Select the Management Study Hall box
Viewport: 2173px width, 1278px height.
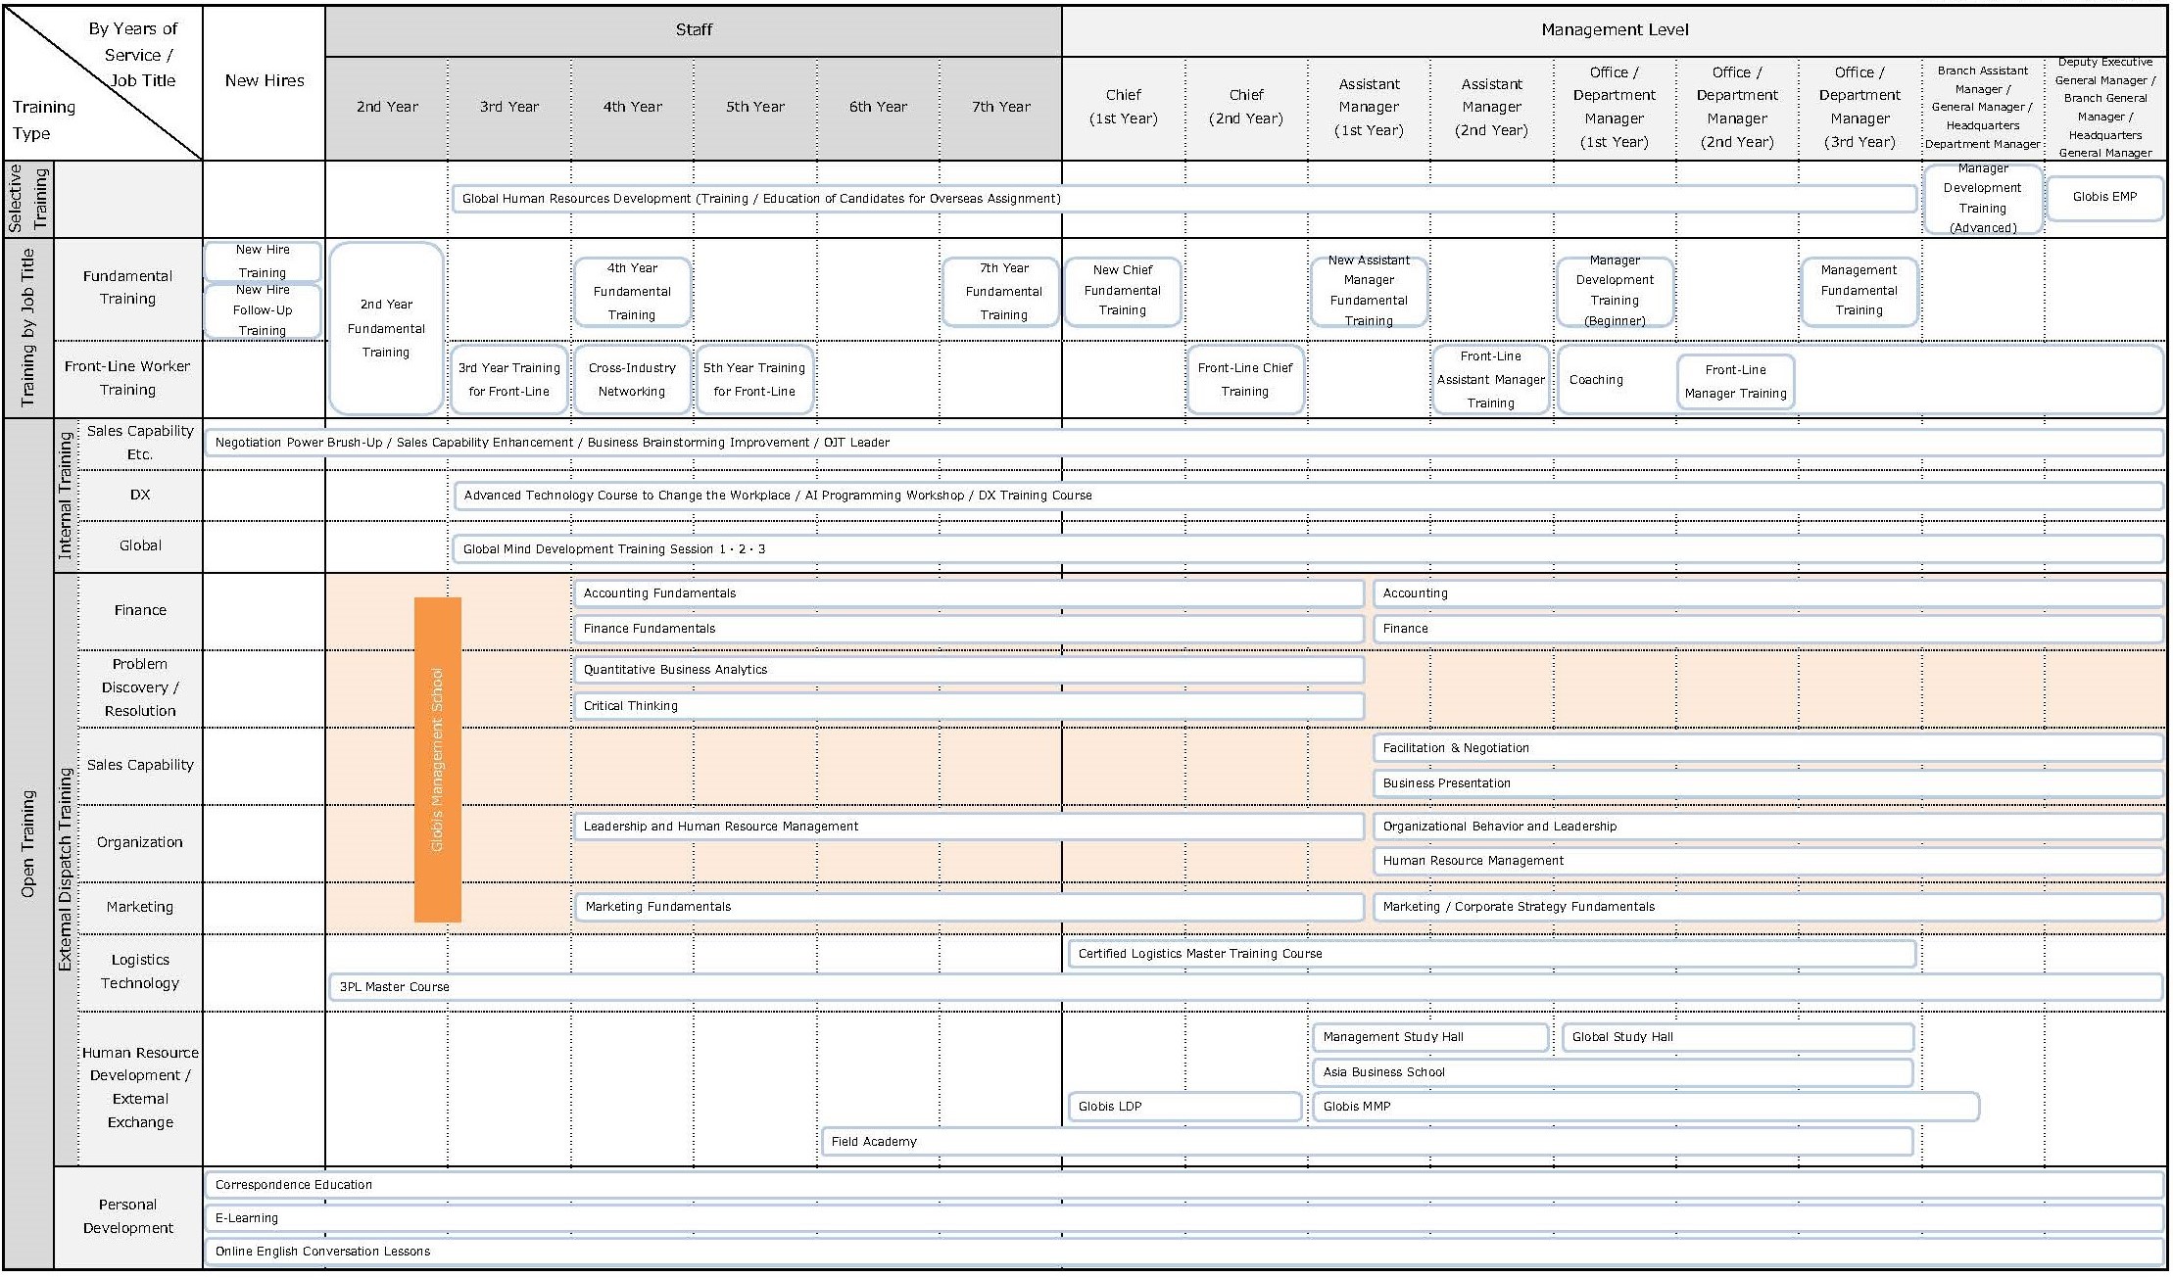coord(1430,1037)
